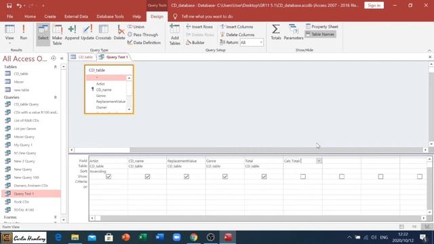
Task: Choose the Select query type
Action: 43,35
